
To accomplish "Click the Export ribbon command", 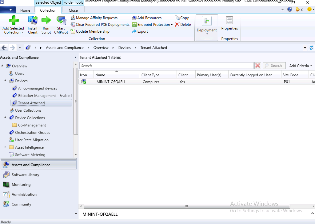I will [x=140, y=31].
